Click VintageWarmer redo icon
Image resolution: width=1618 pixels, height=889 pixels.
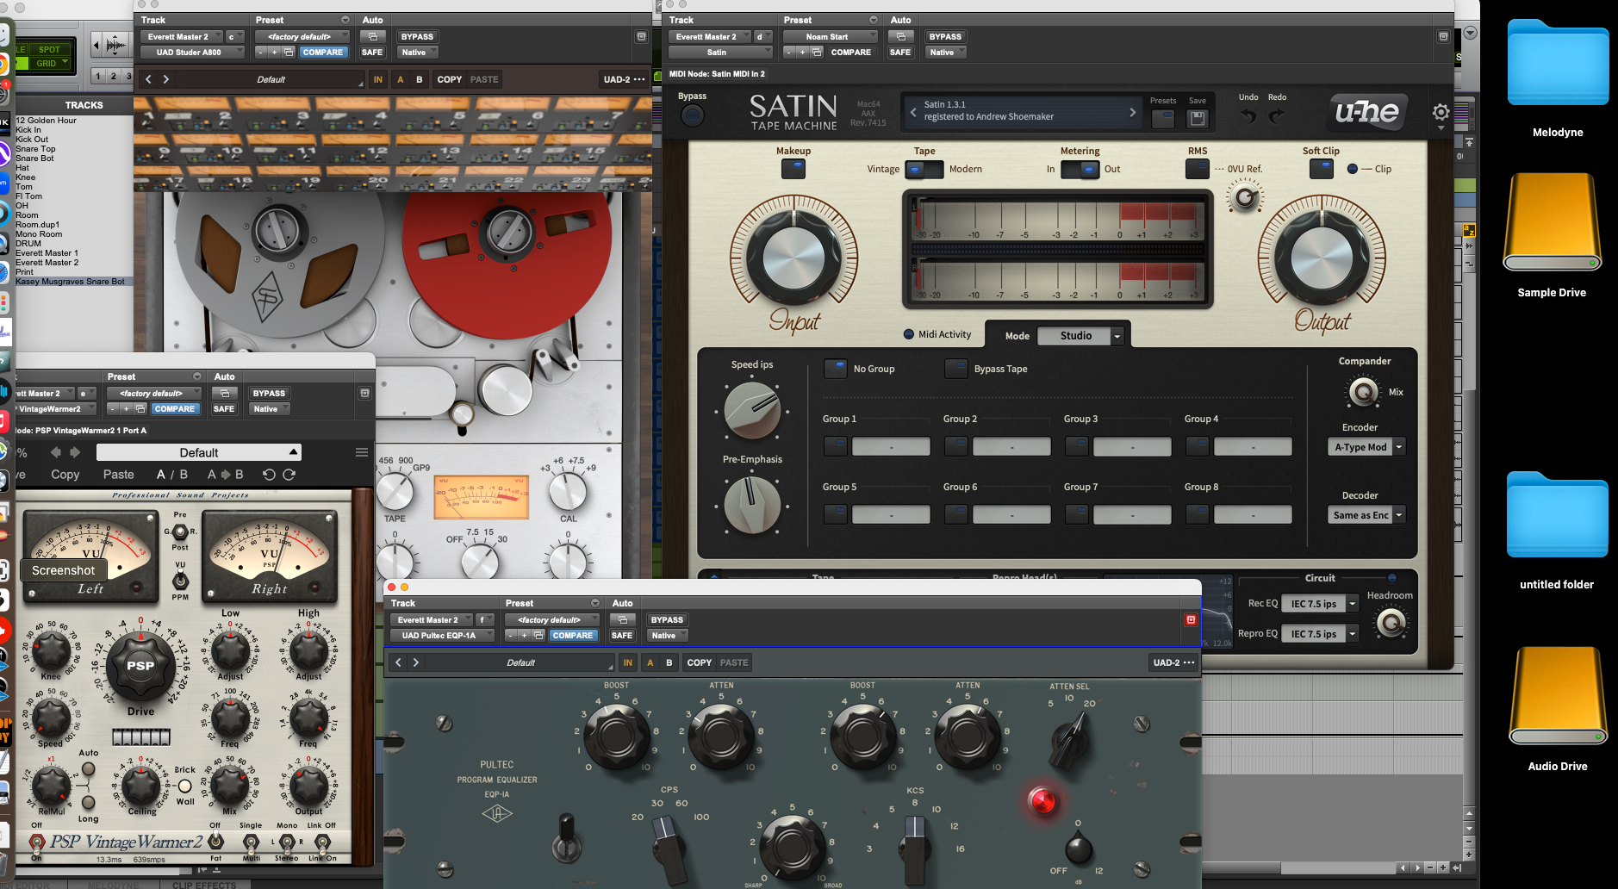coord(289,475)
